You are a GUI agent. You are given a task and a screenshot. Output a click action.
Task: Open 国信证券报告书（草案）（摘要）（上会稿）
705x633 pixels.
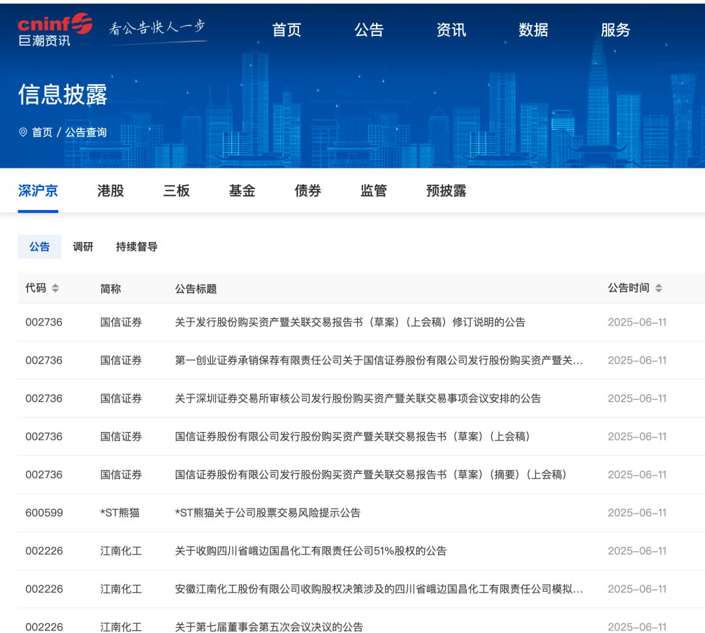tap(371, 474)
